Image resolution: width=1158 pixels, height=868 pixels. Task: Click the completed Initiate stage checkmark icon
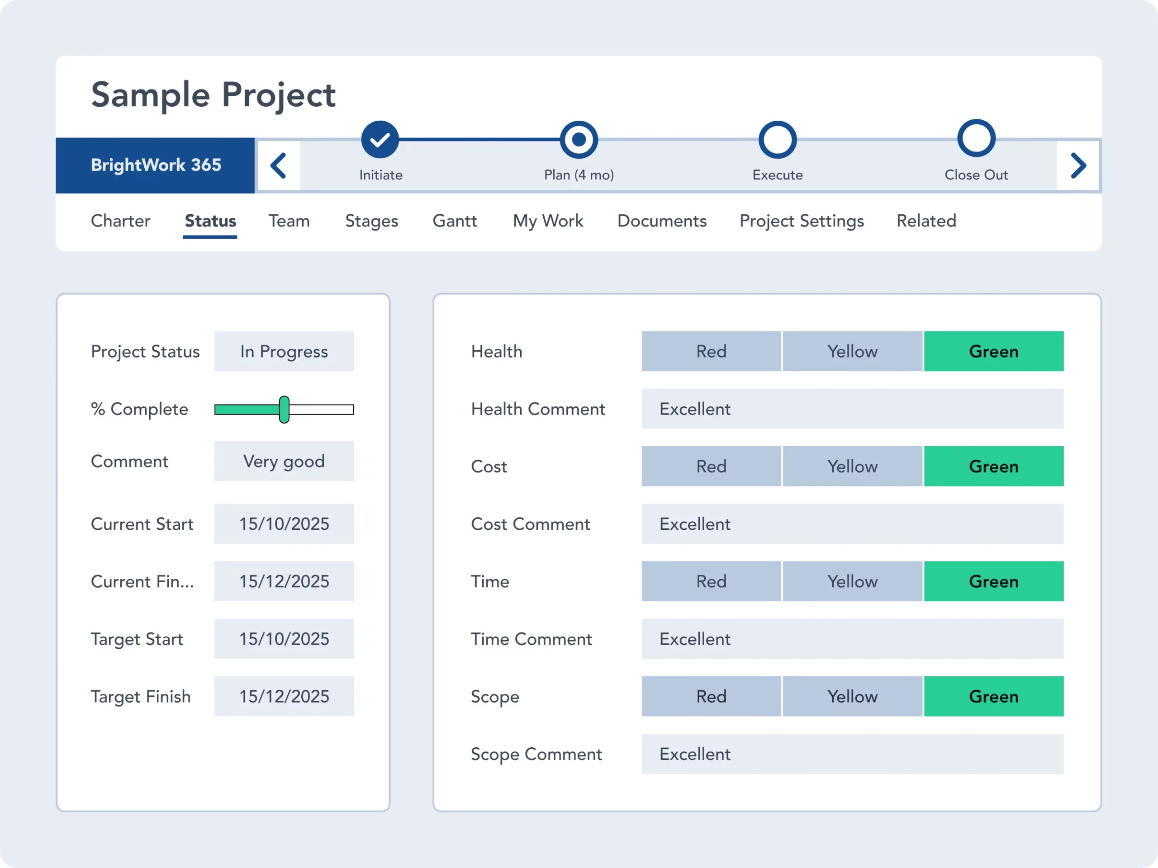[x=380, y=140]
